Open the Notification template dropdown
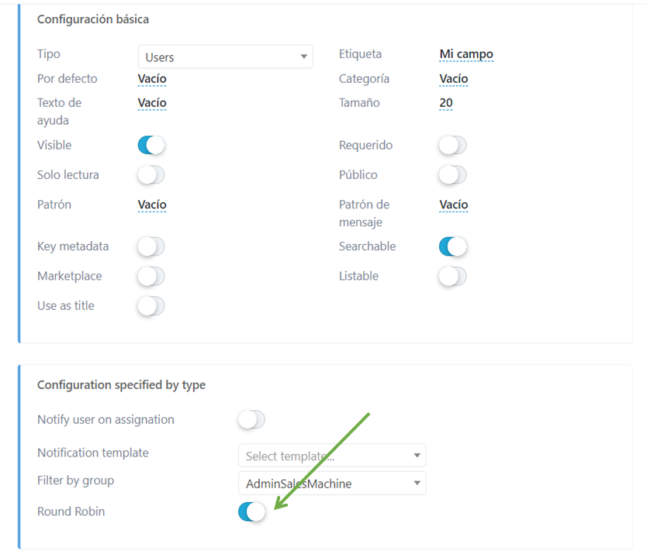Viewport: 647px width, 558px height. coord(331,456)
